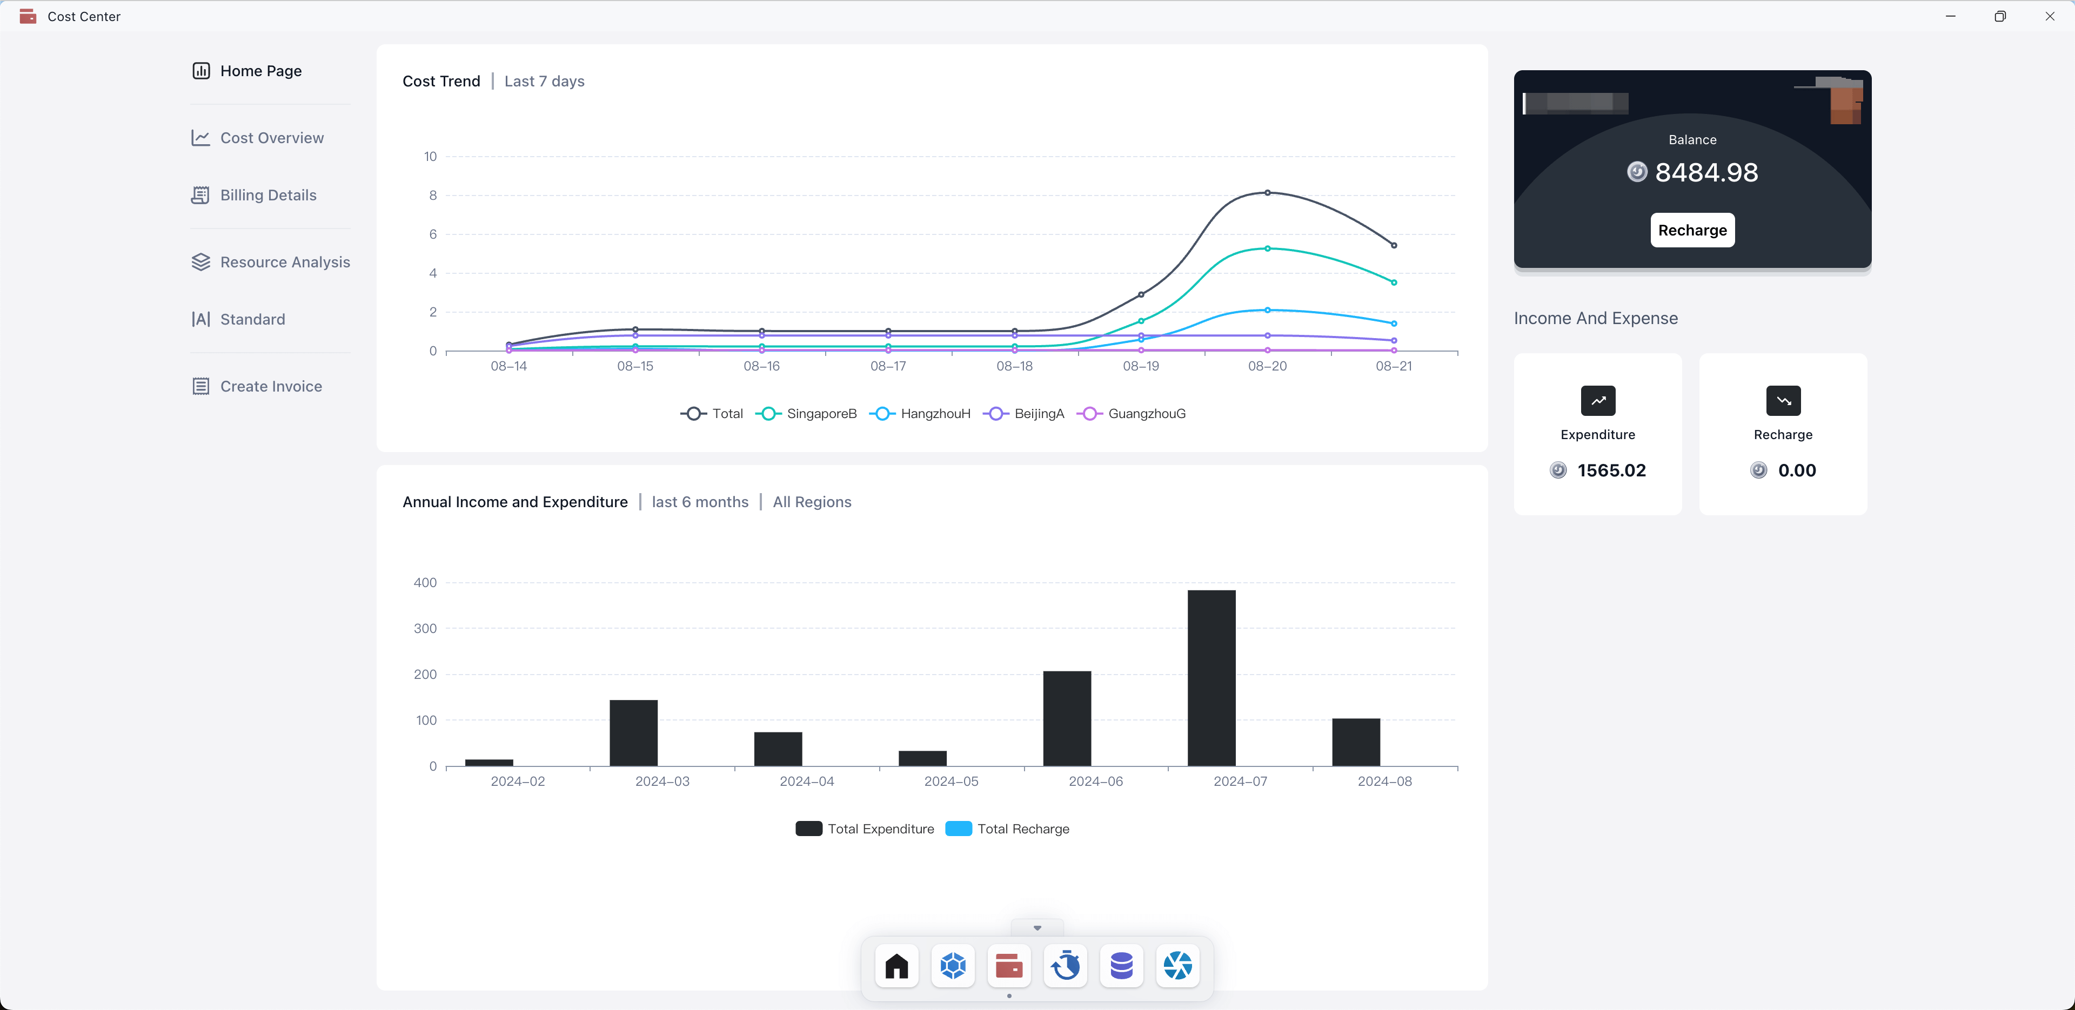2075x1010 pixels.
Task: Click the Expenditure trending-up icon
Action: point(1597,400)
